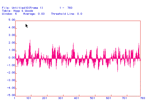Click the y-axis label -2.00
This screenshot has width=146, height=105.
(11, 73)
